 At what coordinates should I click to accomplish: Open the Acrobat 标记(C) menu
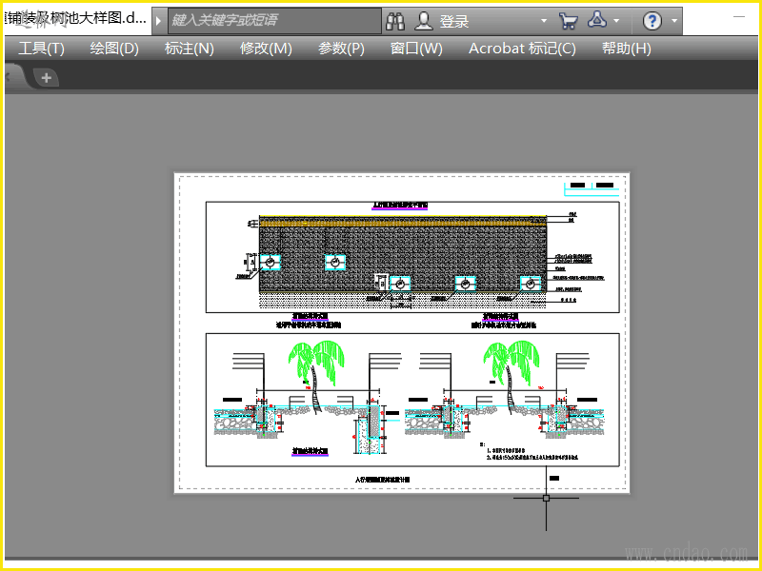tap(522, 49)
